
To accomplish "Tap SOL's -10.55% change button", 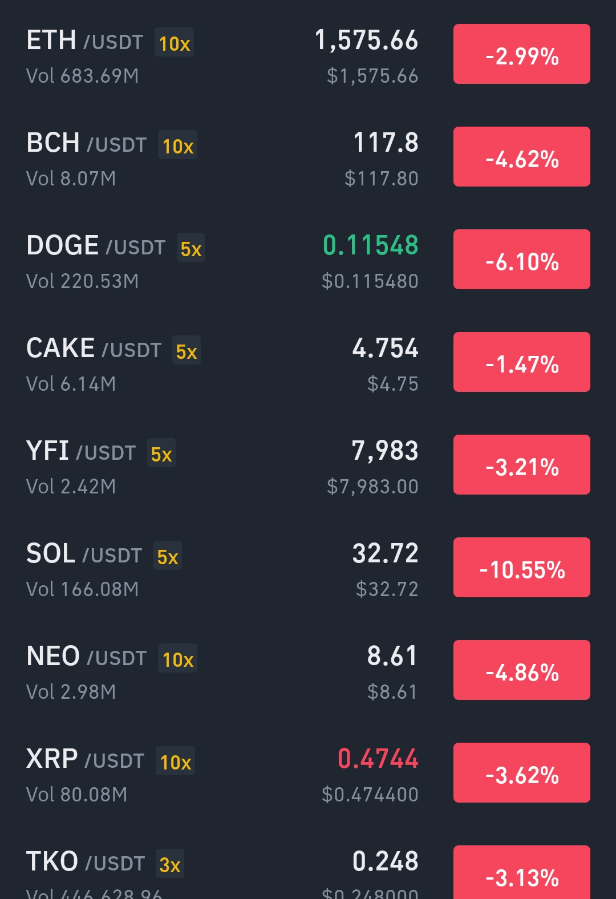I will 521,568.
